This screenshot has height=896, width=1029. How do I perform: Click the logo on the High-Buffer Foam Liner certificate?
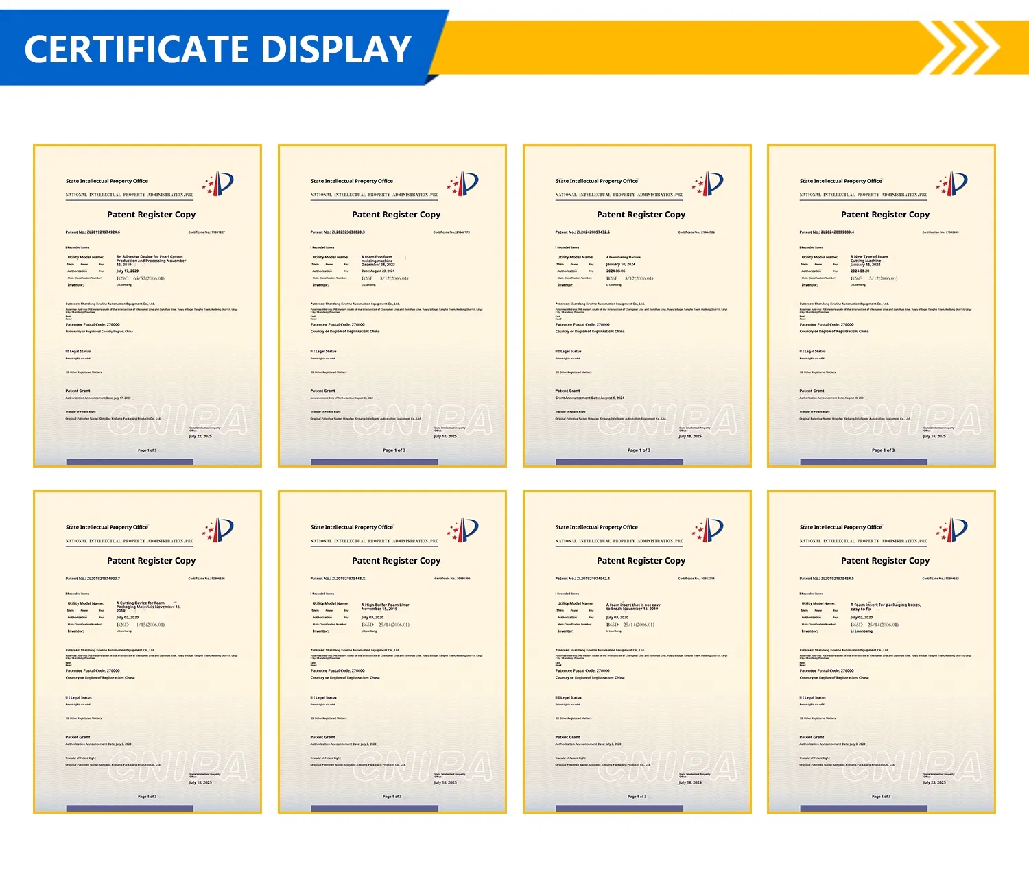463,530
